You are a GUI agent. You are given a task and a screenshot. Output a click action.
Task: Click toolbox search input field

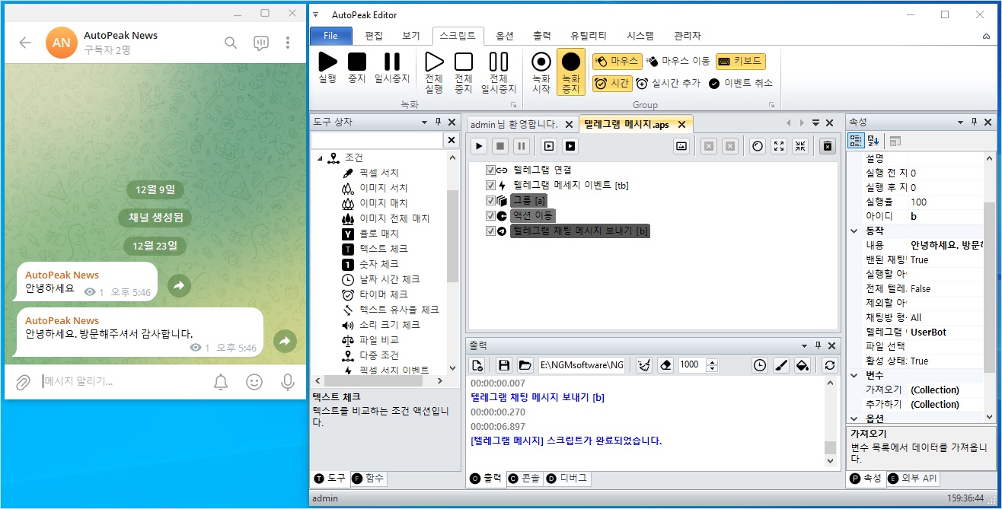(377, 141)
